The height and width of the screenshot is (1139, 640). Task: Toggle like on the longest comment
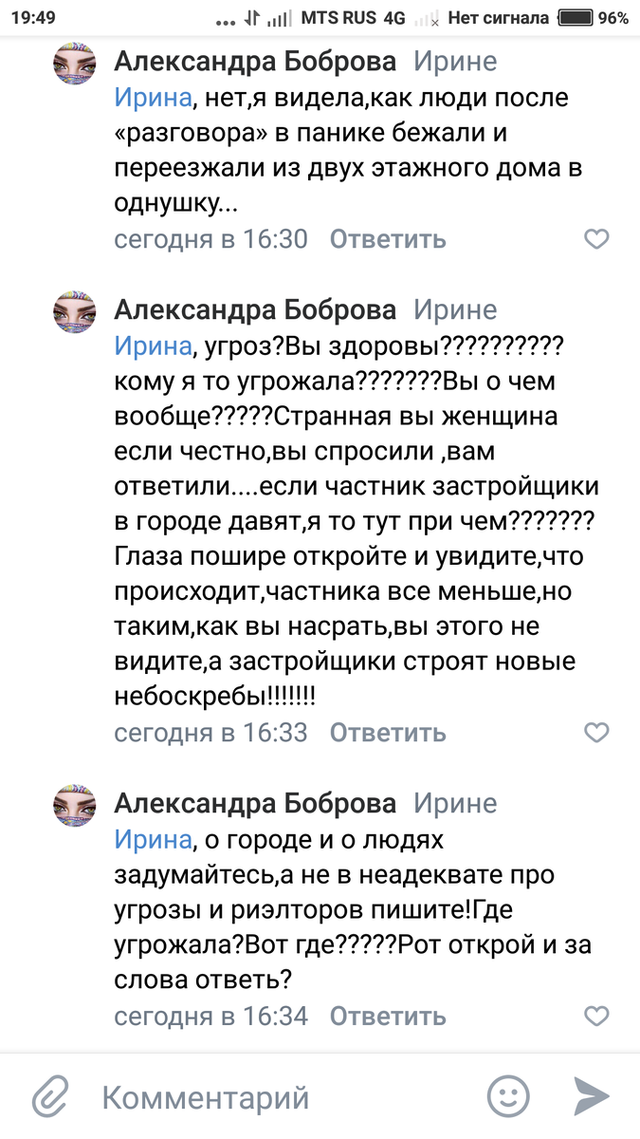point(597,733)
